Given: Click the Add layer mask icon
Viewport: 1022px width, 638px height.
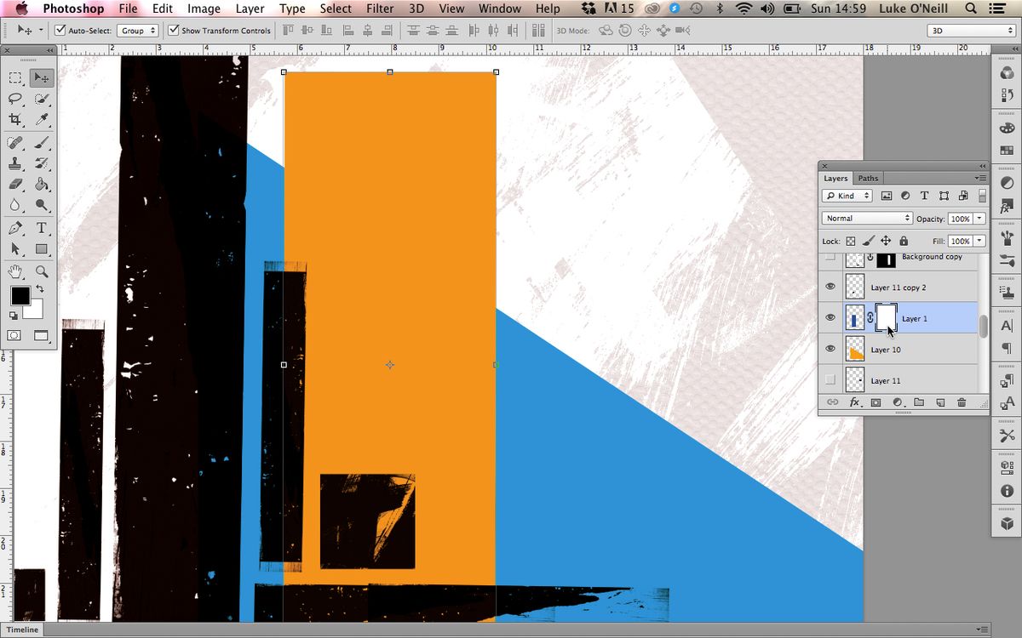Looking at the screenshot, I should pyautogui.click(x=876, y=402).
